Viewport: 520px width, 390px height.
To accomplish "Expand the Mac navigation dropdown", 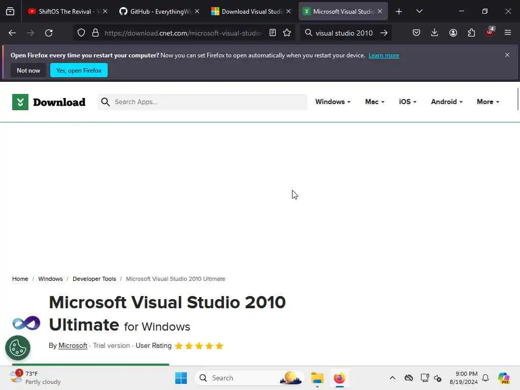I will pyautogui.click(x=375, y=102).
